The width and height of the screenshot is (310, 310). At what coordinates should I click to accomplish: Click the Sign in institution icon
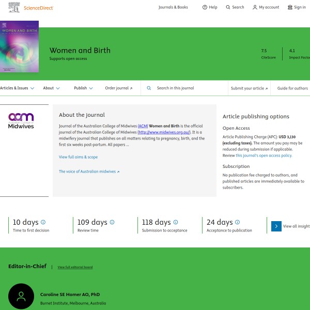[x=290, y=7]
